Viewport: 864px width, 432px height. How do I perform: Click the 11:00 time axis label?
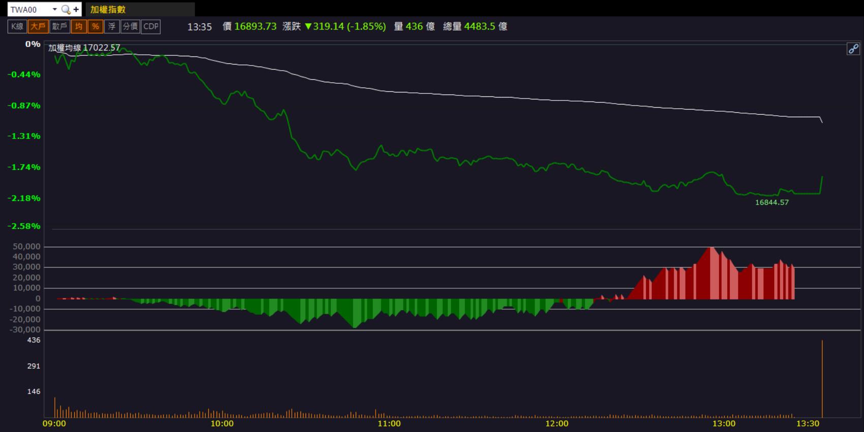coord(389,423)
